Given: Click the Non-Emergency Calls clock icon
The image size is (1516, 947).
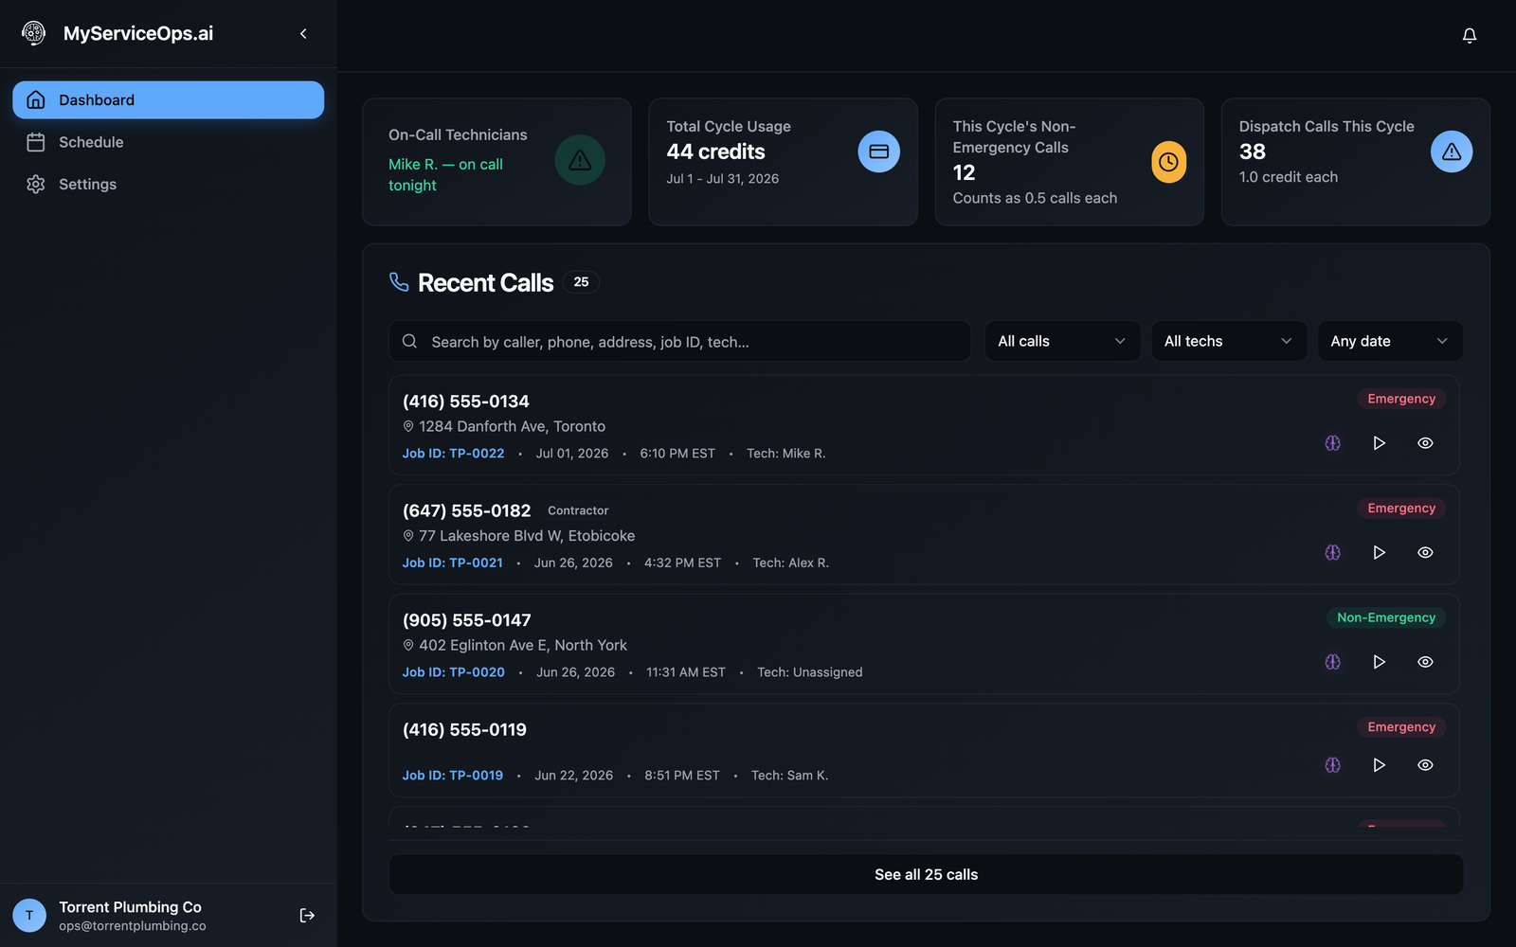Looking at the screenshot, I should click(1168, 162).
